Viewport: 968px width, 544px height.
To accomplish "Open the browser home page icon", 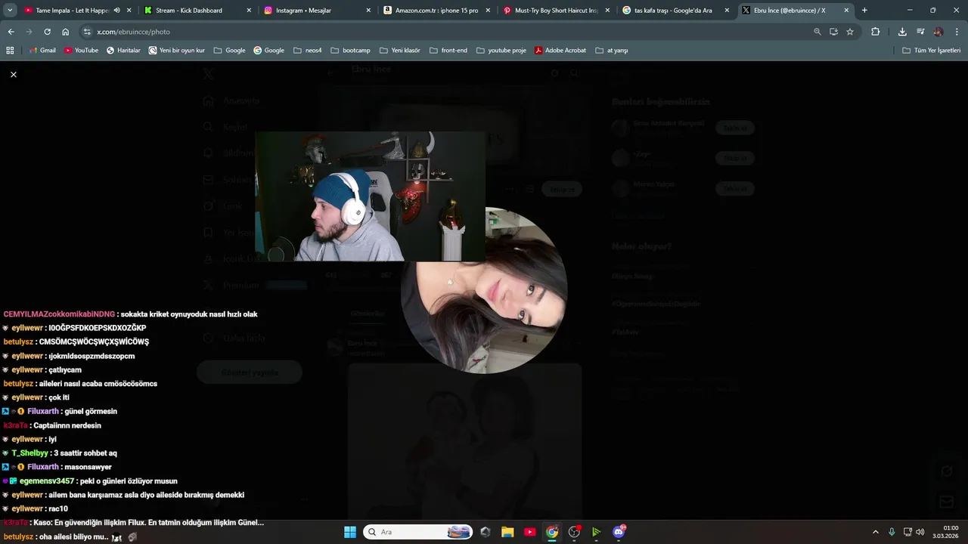I will click(x=66, y=32).
